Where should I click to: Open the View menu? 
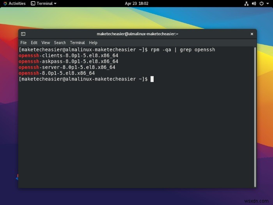[x=46, y=43]
